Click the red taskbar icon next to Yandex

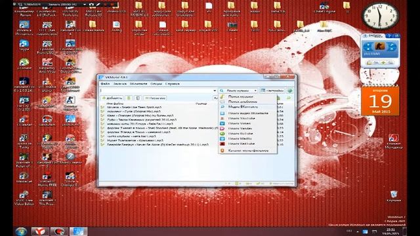pos(59,231)
